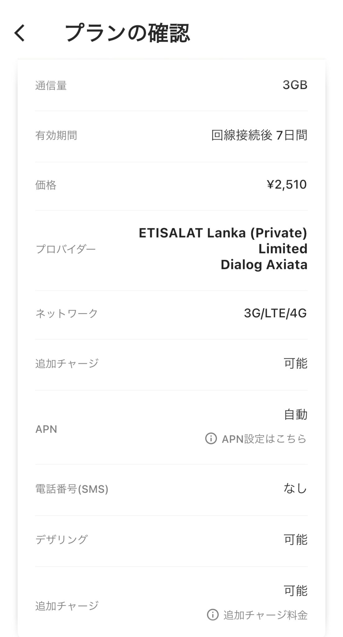Select the 有効期間 row label
Image resolution: width=343 pixels, height=637 pixels.
tap(56, 136)
